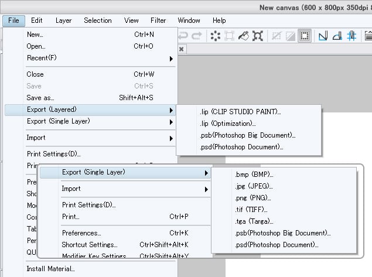
Task: Click the Invert selected area icon
Action: click(290, 36)
